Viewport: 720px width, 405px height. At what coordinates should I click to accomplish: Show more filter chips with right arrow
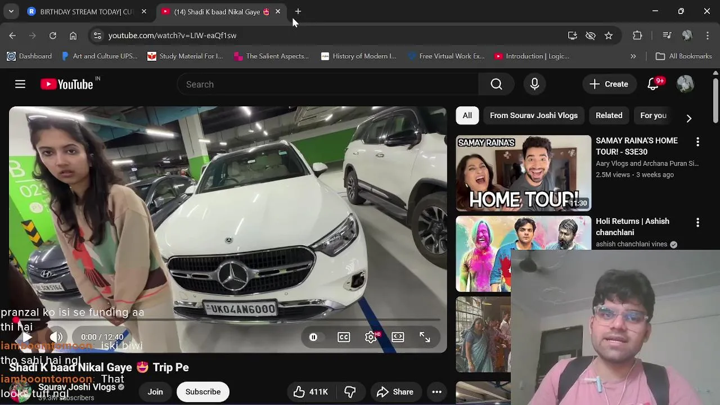(689, 118)
